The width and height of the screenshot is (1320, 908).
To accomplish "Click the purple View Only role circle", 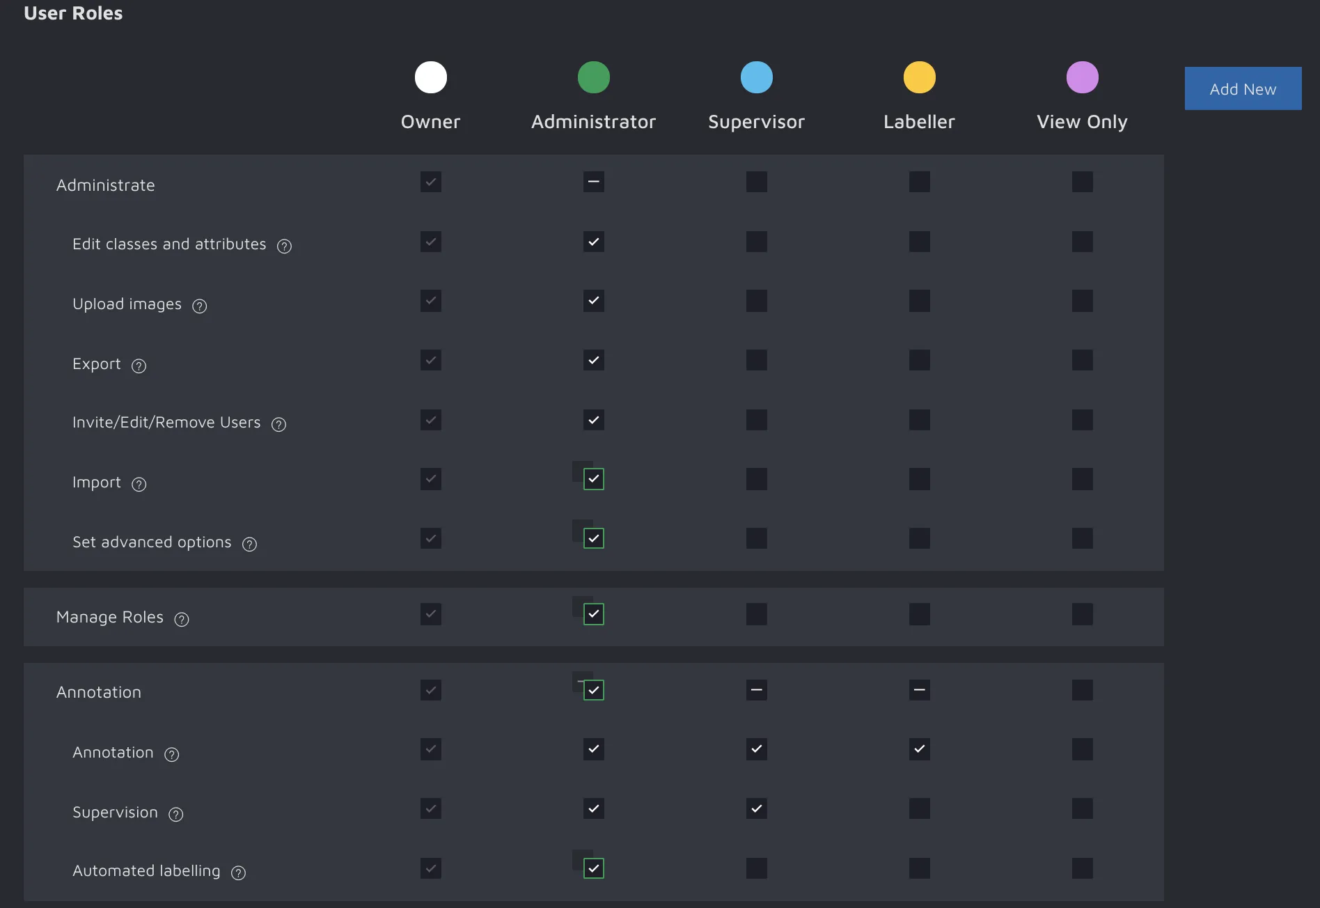I will click(x=1082, y=77).
